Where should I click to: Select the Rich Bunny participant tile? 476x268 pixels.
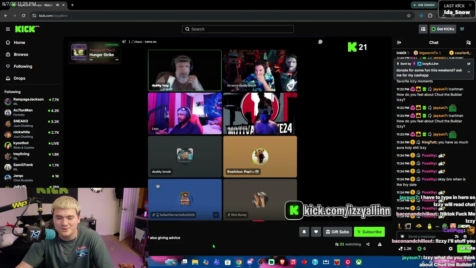click(x=260, y=200)
